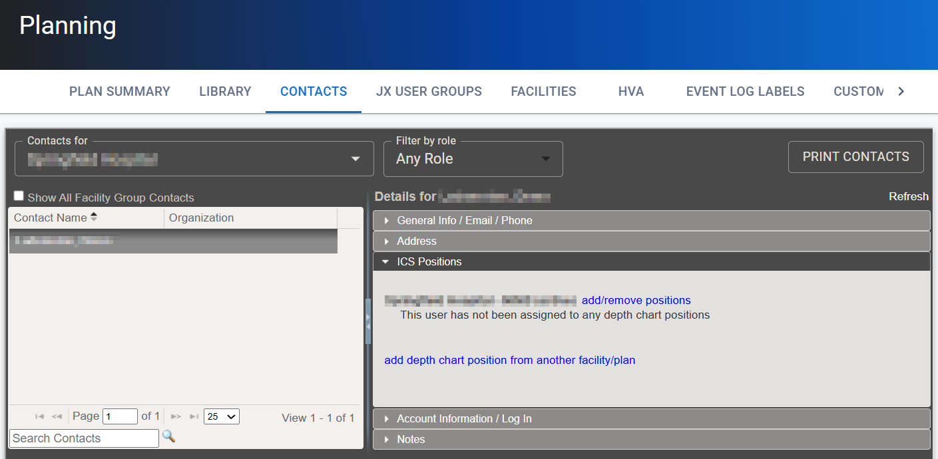Click the add/remove positions link

point(636,300)
